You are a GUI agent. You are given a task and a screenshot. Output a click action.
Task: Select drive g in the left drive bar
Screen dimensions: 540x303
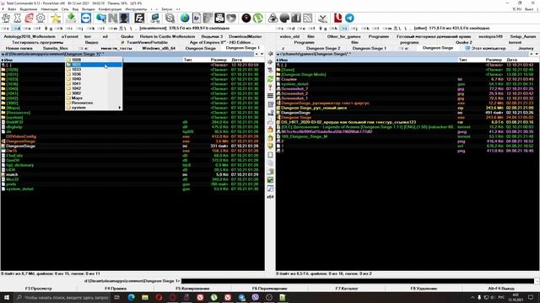point(49,28)
